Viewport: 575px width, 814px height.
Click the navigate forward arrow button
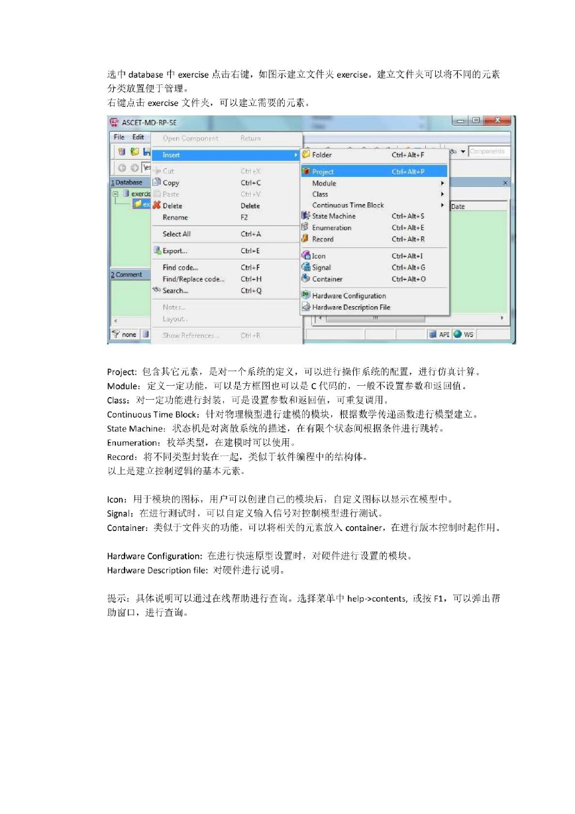(134, 168)
